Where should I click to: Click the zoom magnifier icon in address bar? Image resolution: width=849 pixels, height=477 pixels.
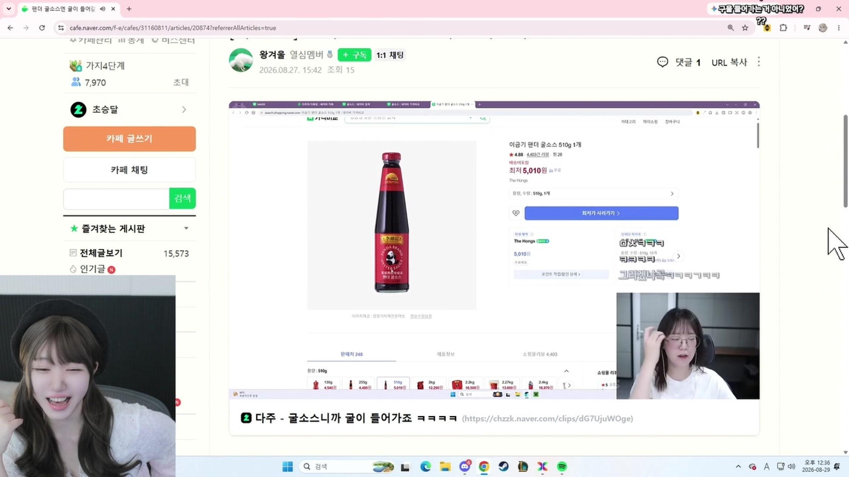730,28
